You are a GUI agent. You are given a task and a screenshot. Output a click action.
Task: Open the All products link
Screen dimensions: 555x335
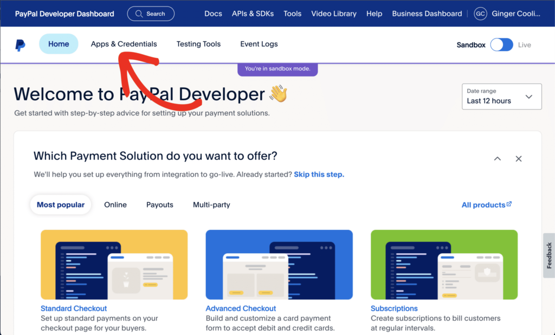[486, 205]
